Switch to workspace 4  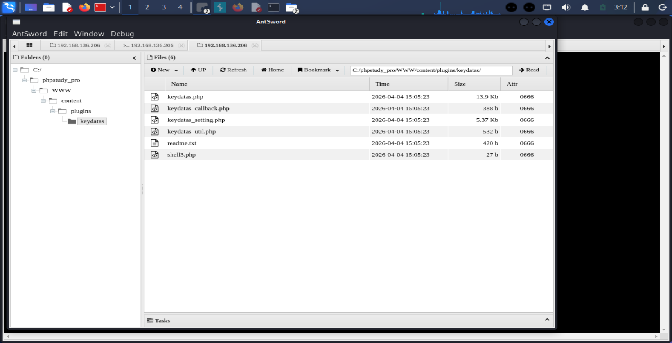[x=180, y=7]
